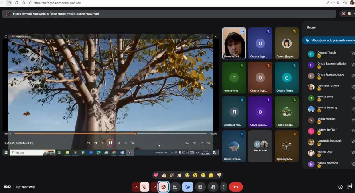The image size is (355, 193).
Task: Toggle the camera on/off button
Action: pos(163,187)
